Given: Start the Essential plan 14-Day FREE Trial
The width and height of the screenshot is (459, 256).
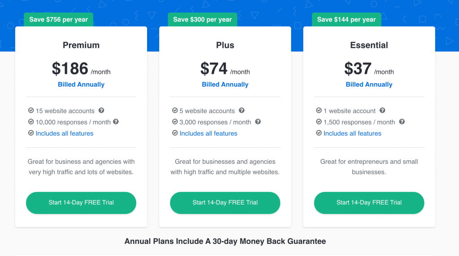Looking at the screenshot, I should click(369, 203).
